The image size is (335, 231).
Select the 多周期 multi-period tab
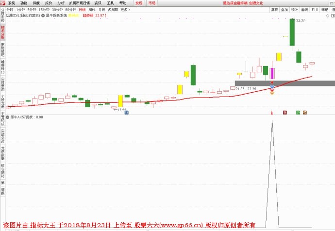point(113,10)
